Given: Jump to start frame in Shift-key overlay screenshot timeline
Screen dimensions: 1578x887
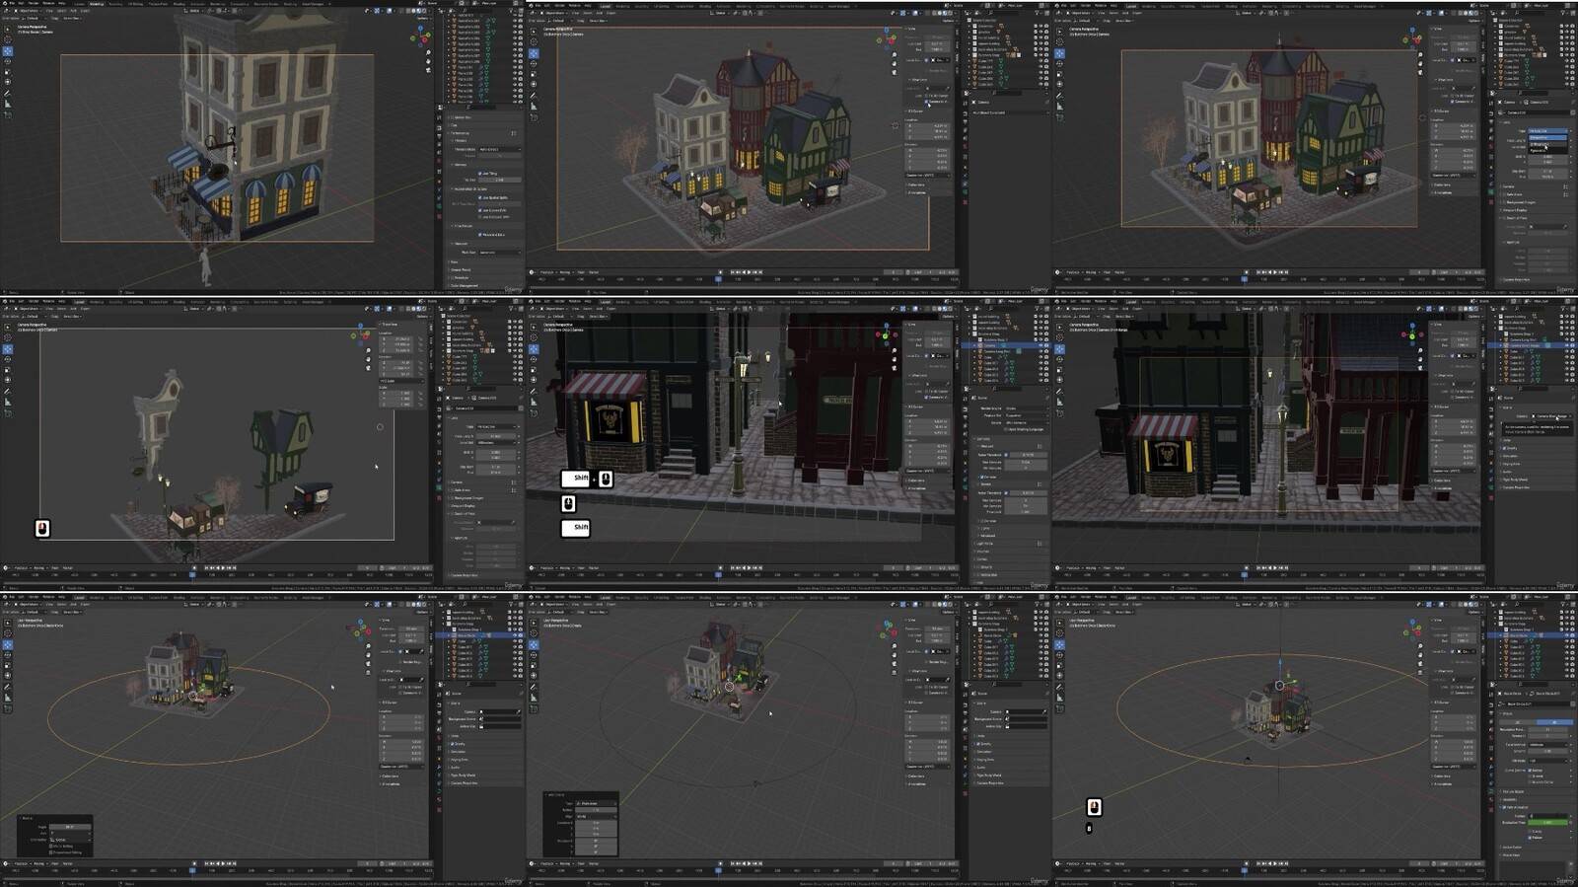Looking at the screenshot, I should 732,567.
